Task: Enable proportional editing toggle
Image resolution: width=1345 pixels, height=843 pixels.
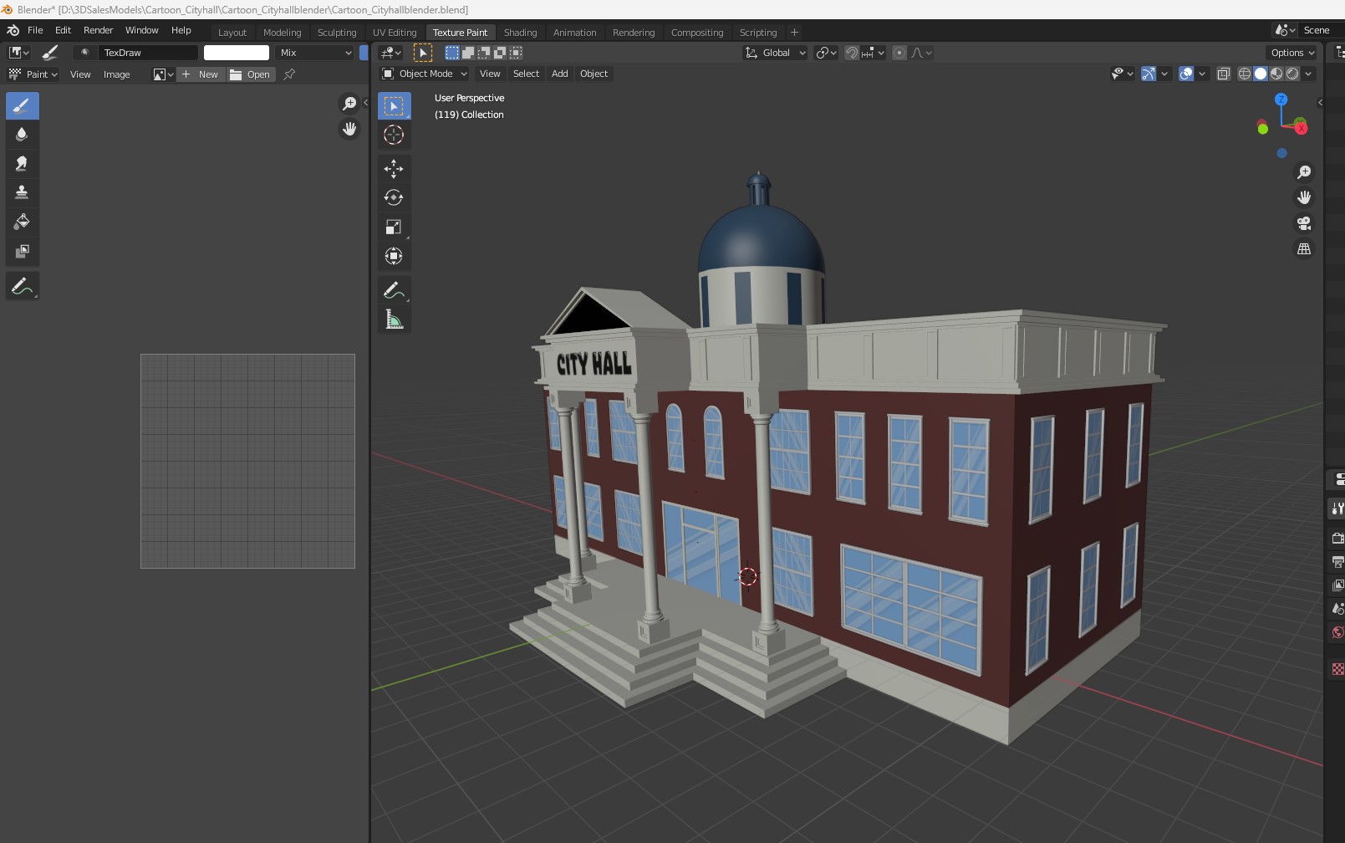Action: pos(899,53)
